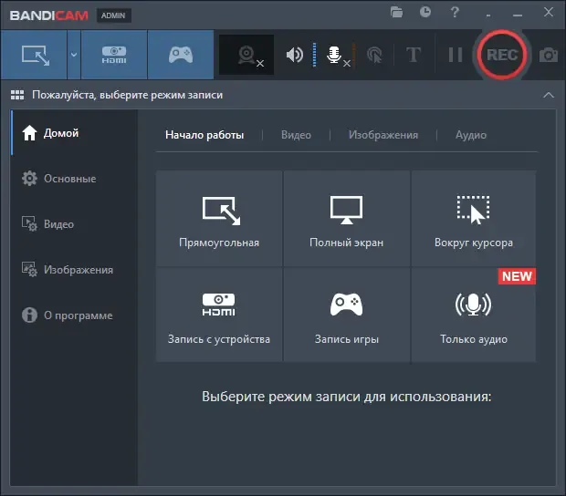Open the scheduled recording clock icon
Image resolution: width=566 pixels, height=496 pixels.
click(x=425, y=12)
